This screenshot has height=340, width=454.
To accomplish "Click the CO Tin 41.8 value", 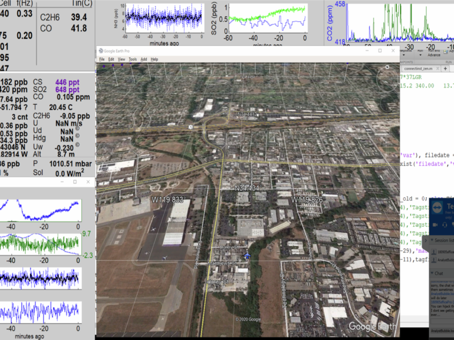I will click(x=79, y=28).
